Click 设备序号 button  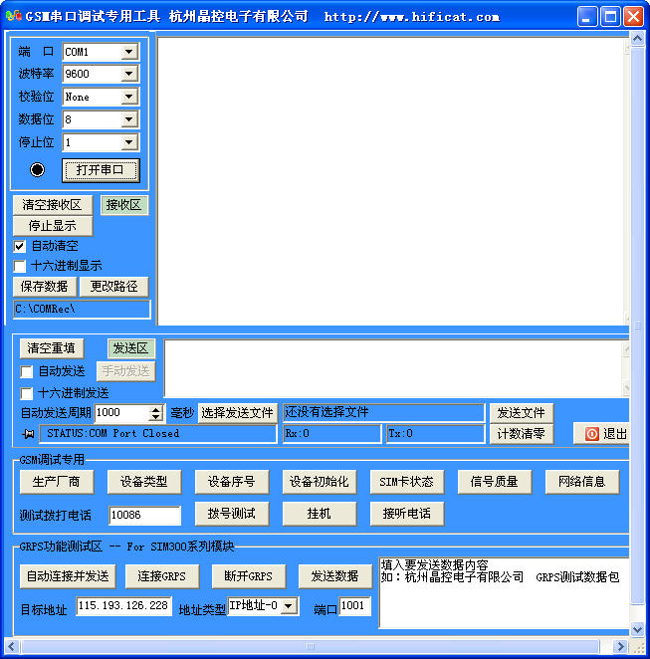coord(232,482)
